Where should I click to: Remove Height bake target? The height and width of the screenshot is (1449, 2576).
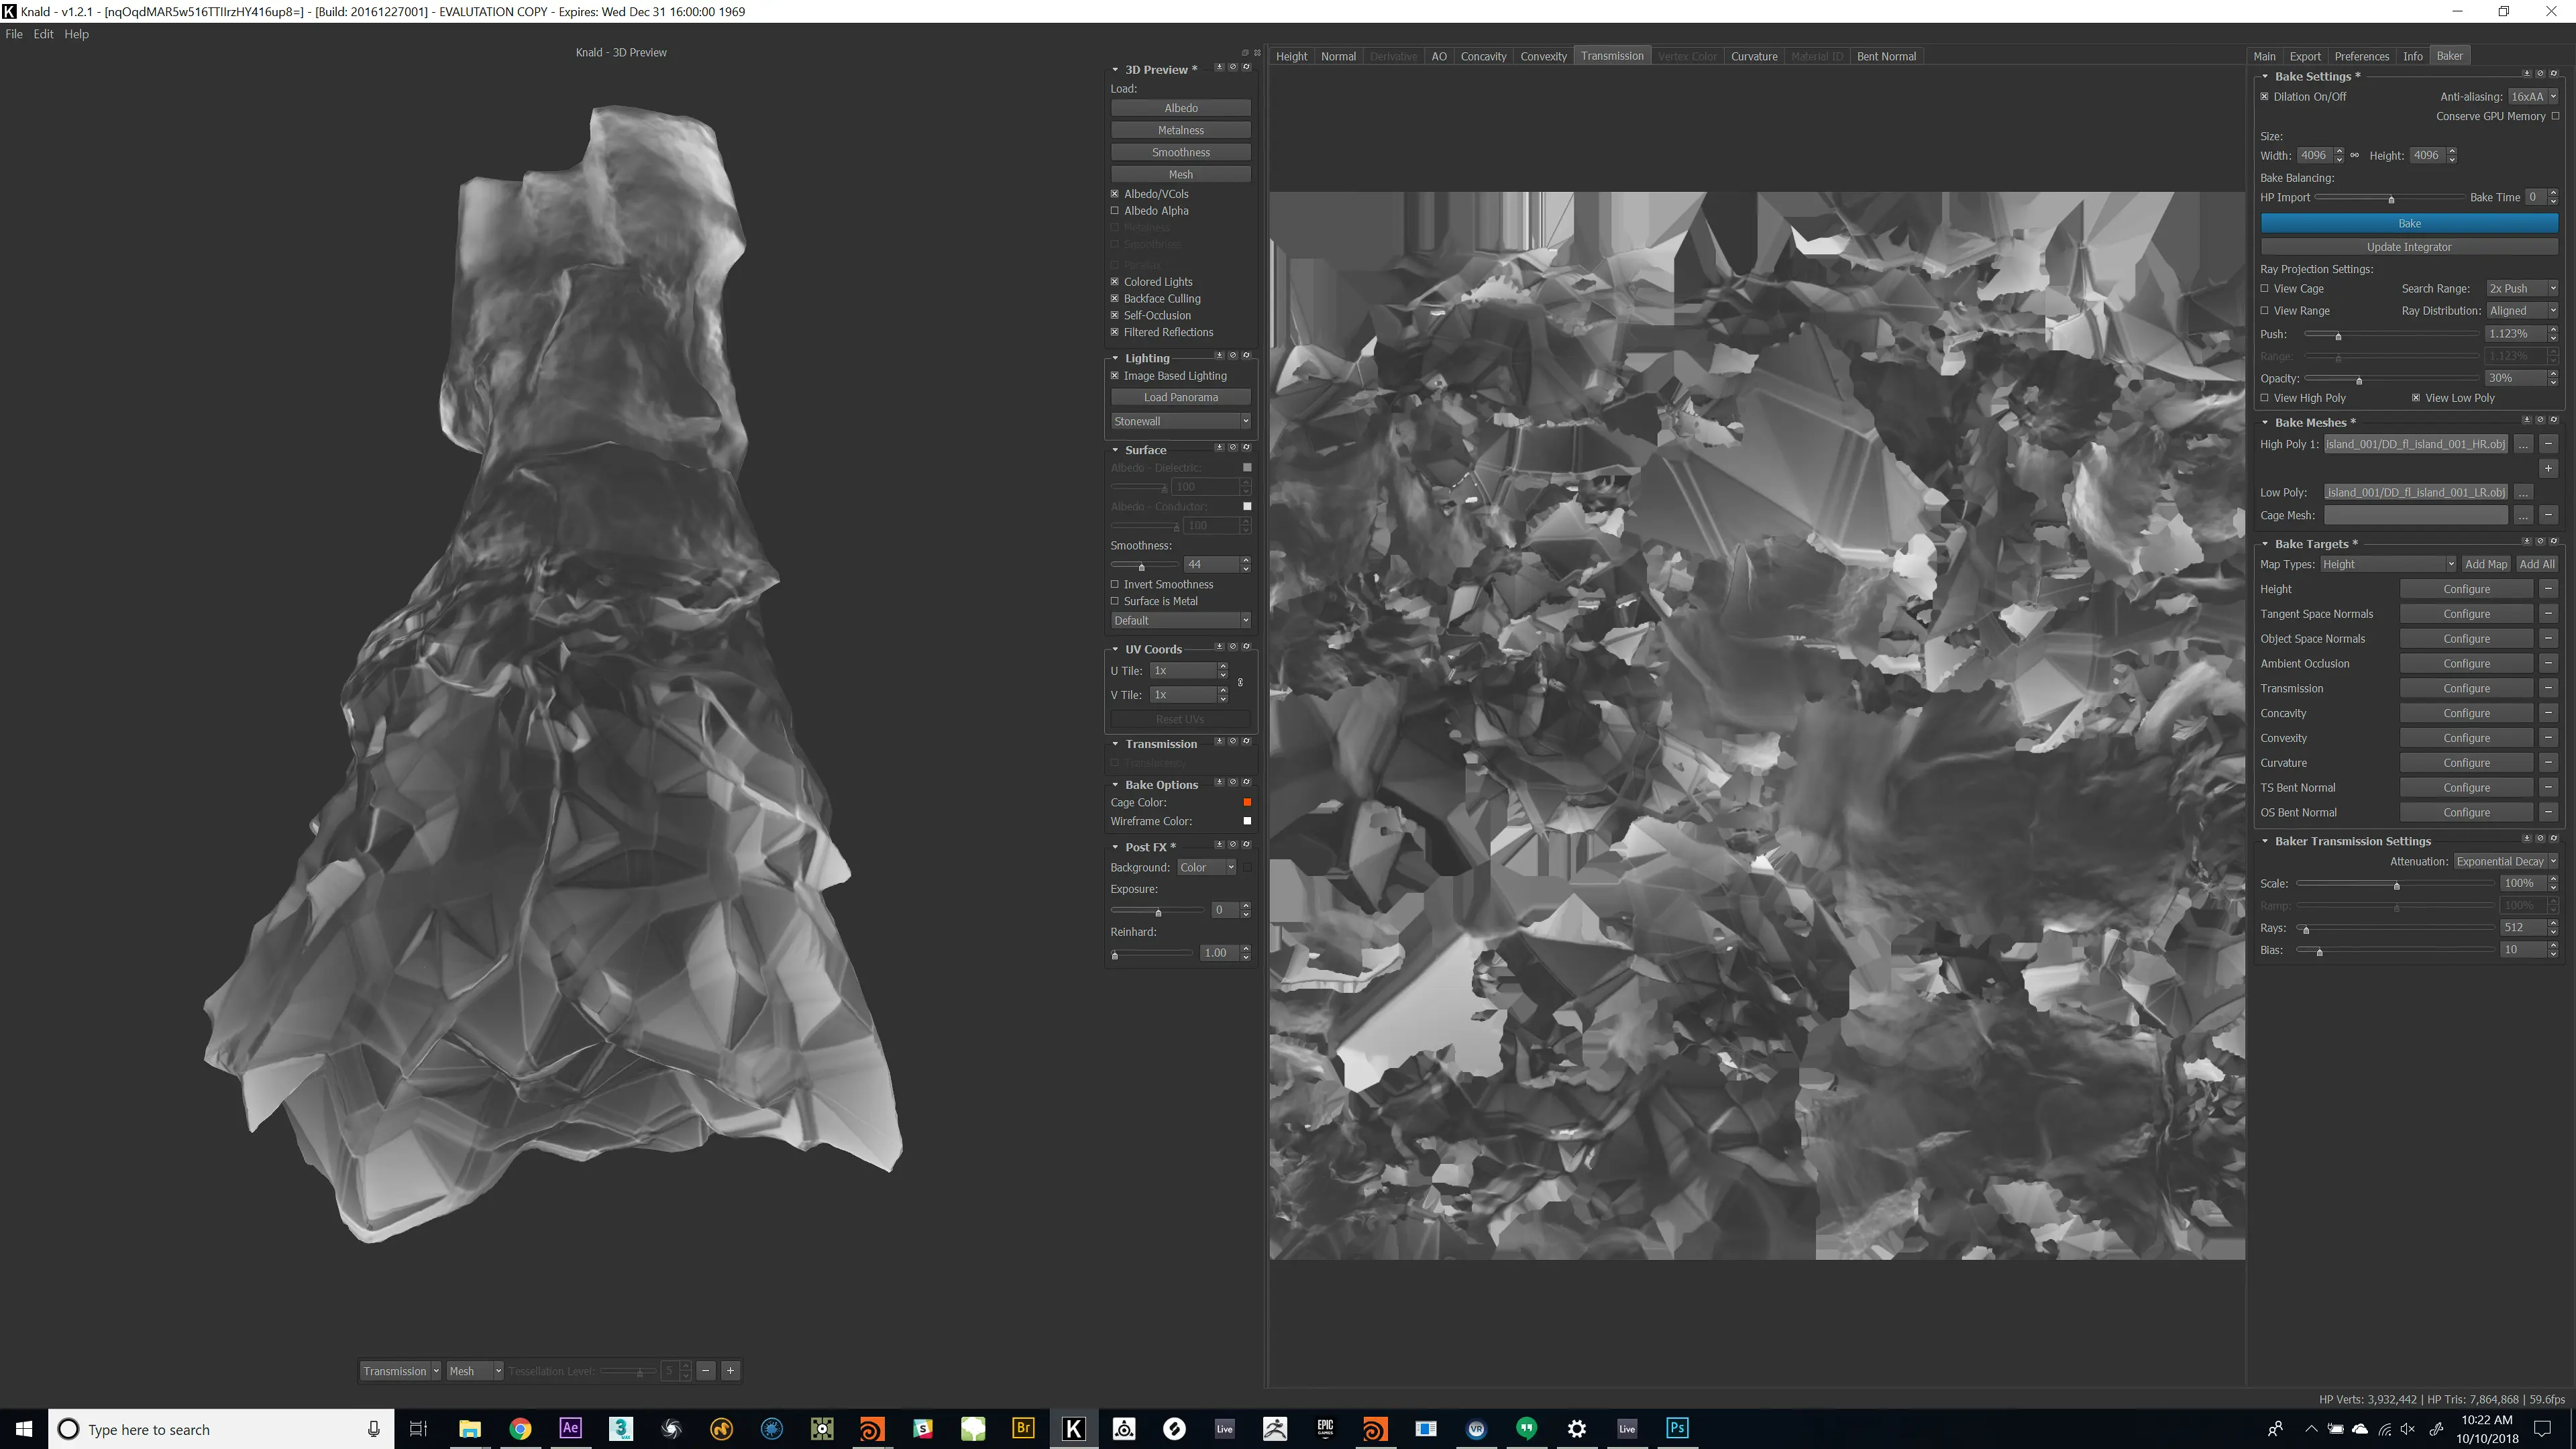pyautogui.click(x=2548, y=589)
